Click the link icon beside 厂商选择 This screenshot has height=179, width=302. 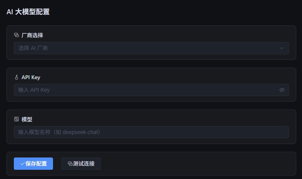(x=17, y=35)
